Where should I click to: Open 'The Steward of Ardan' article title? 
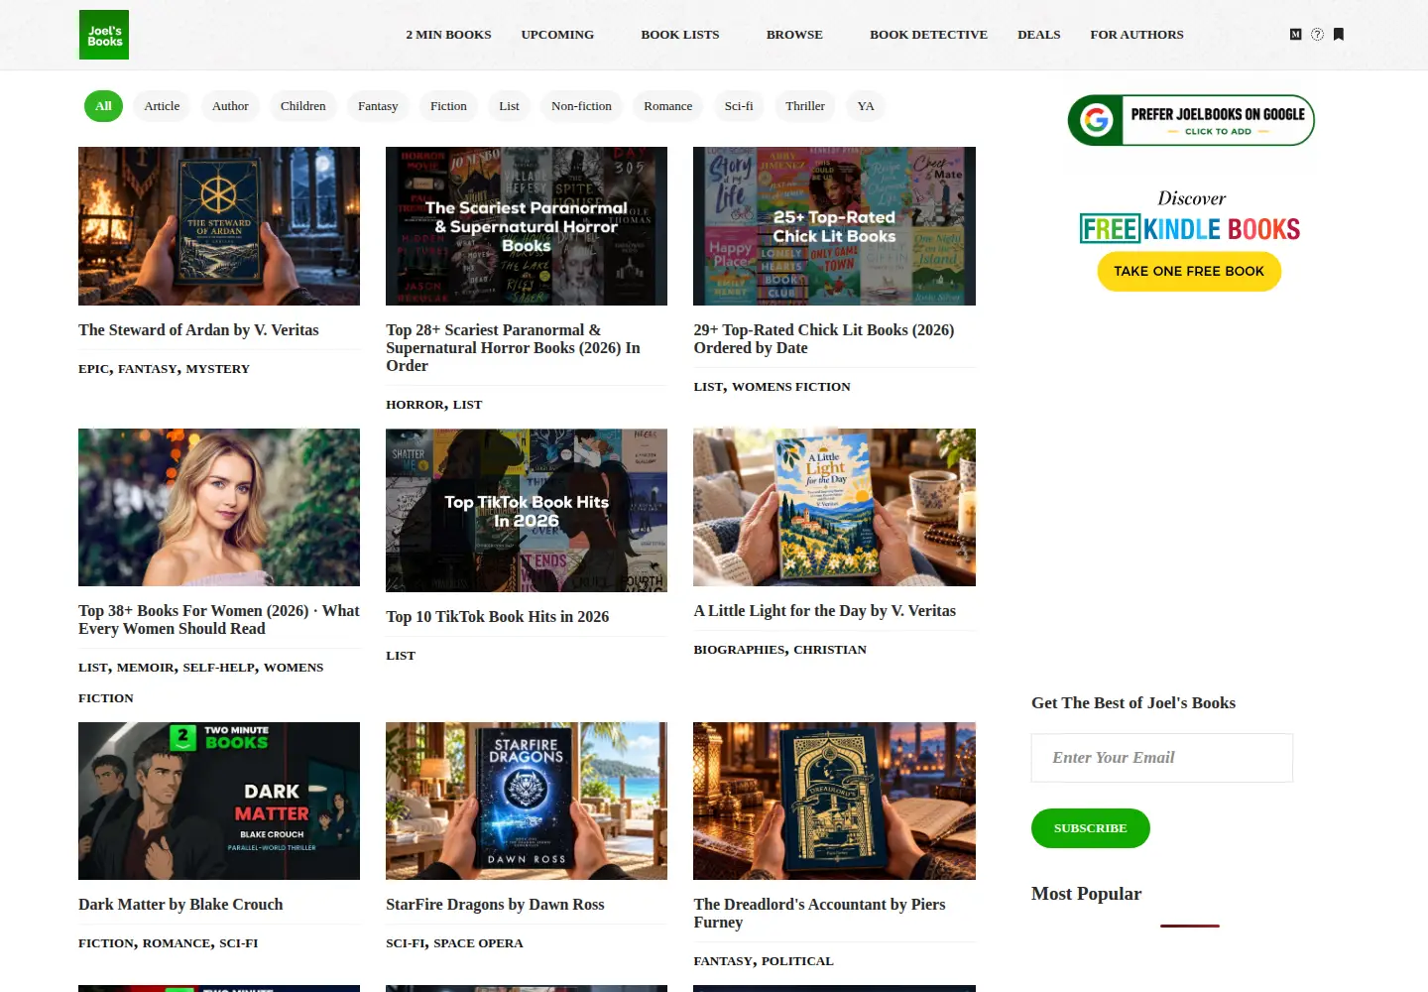198,330
